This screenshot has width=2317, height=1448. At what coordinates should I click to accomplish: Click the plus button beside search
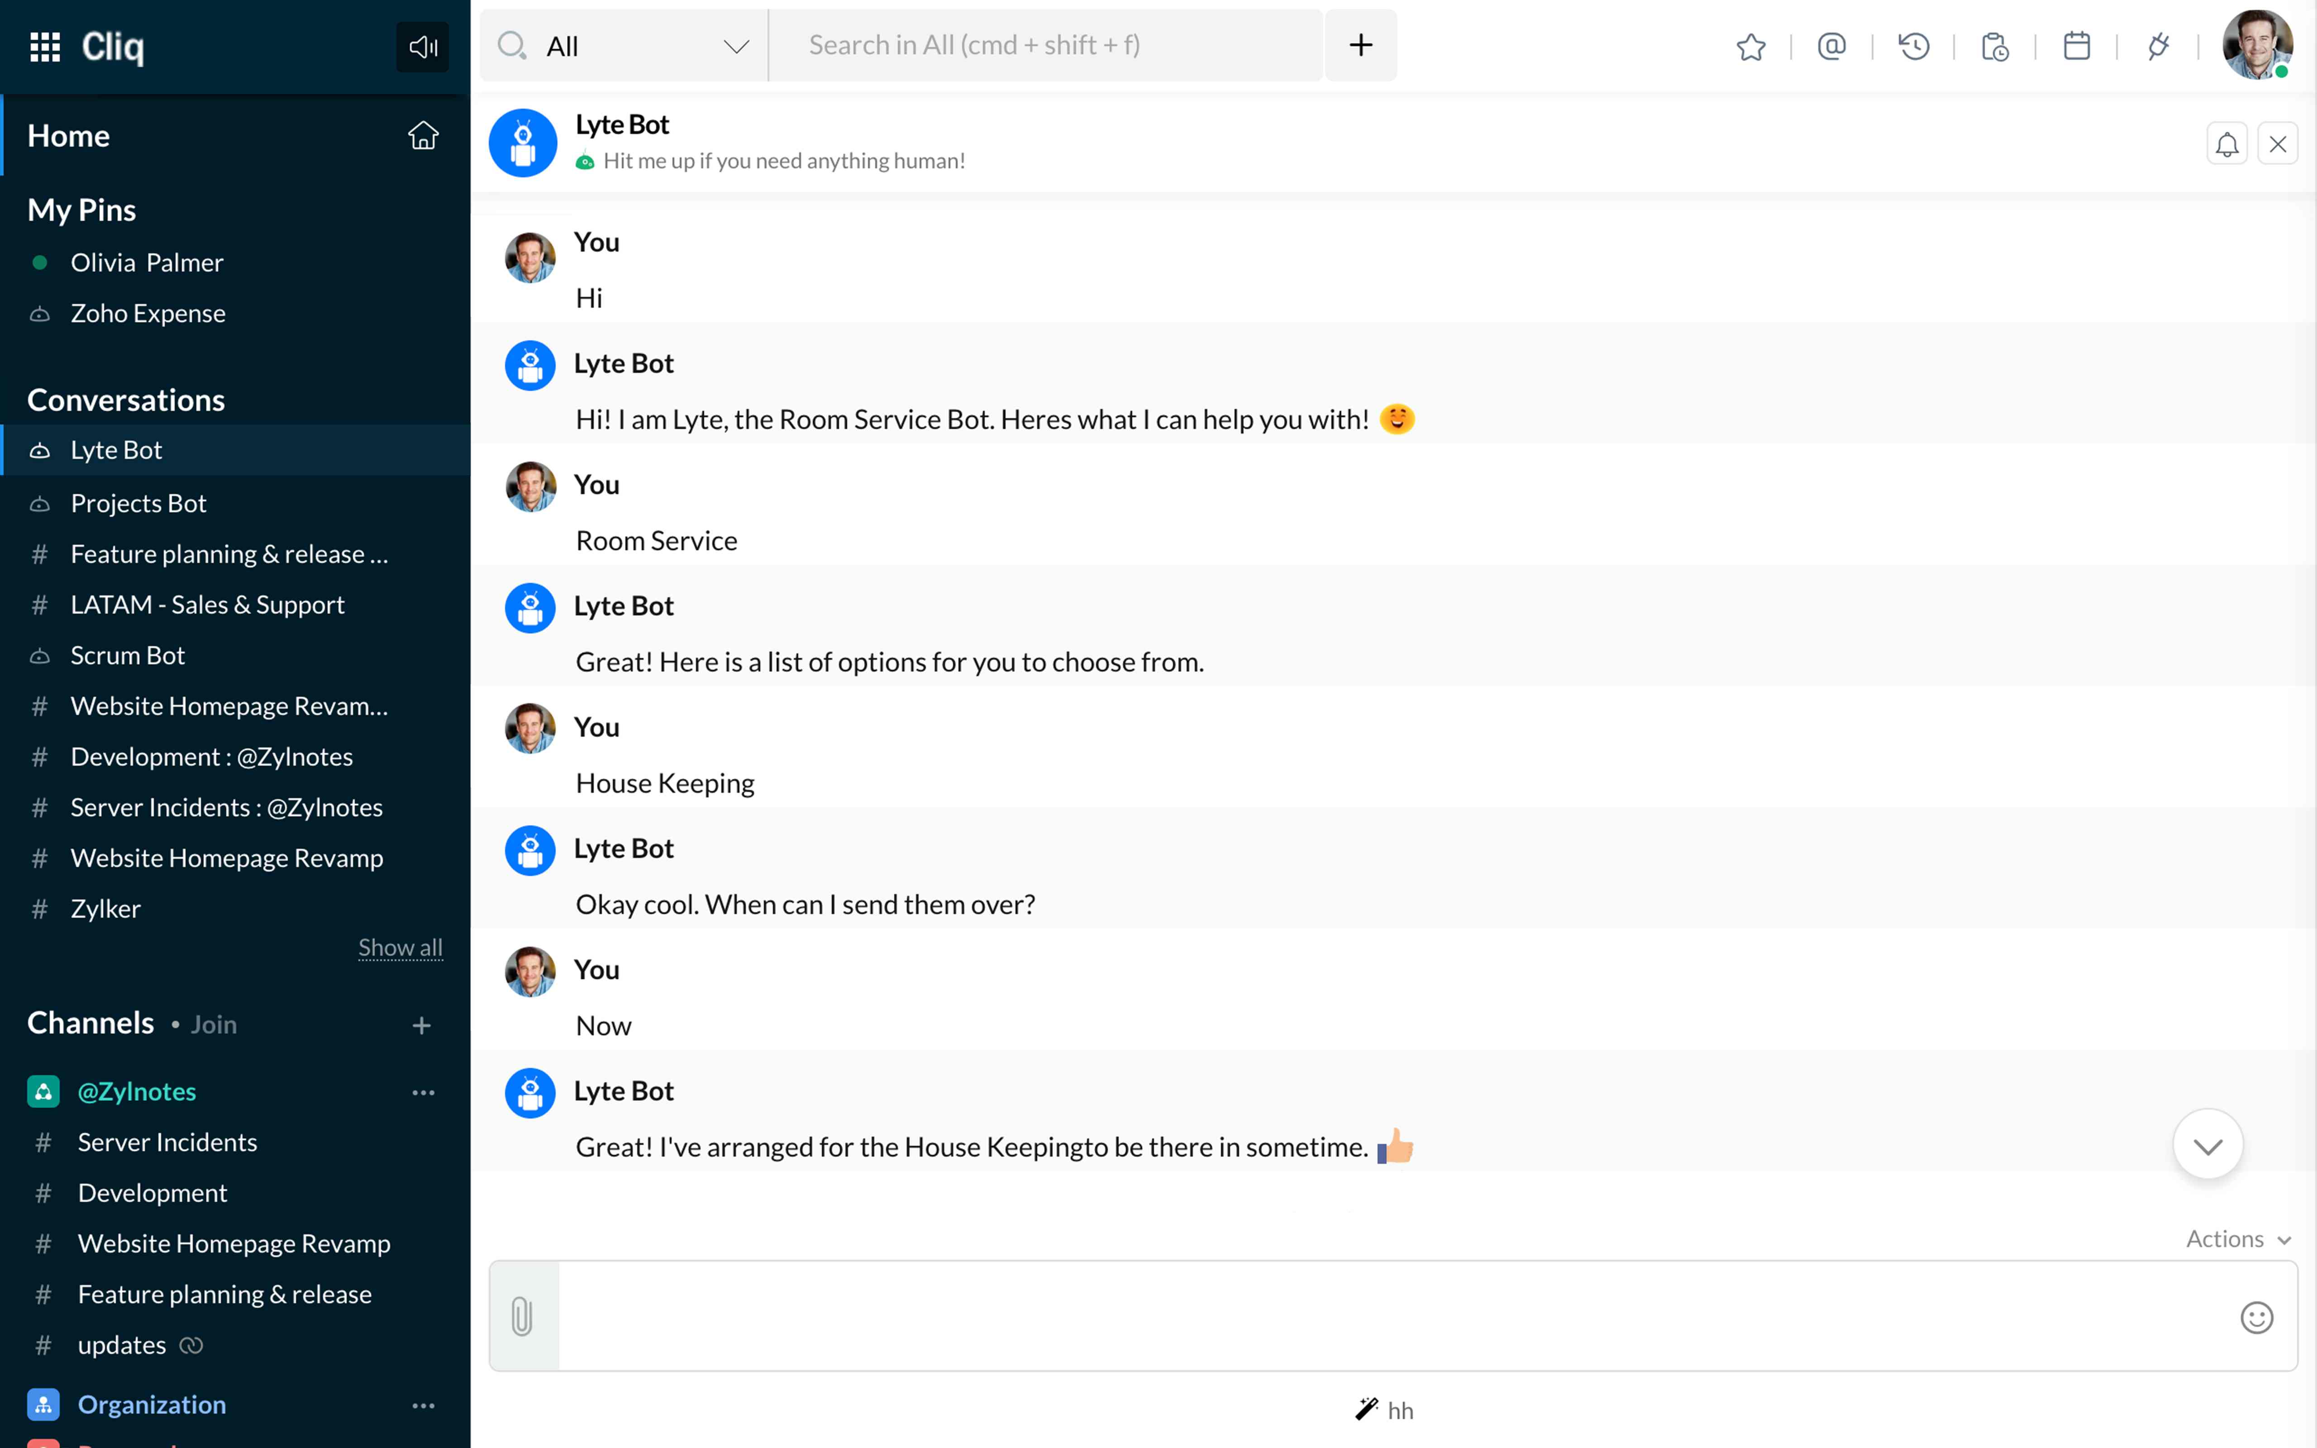tap(1360, 45)
